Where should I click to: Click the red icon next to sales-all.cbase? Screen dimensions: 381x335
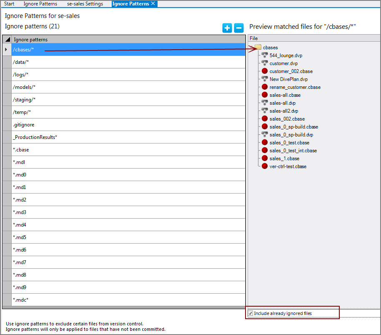[x=264, y=95]
